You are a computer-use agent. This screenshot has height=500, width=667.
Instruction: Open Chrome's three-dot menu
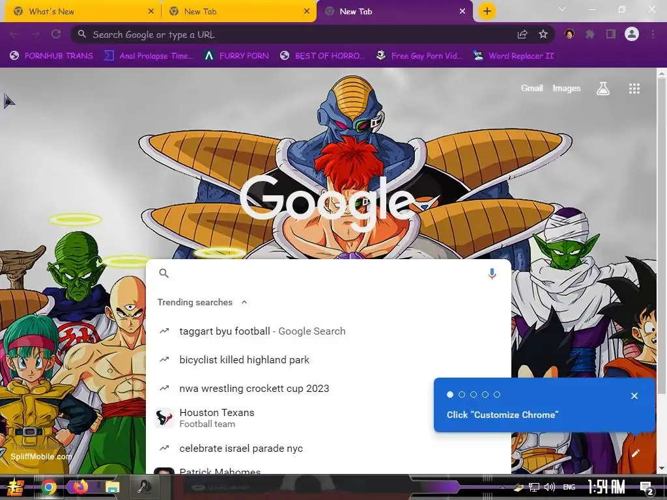[653, 34]
